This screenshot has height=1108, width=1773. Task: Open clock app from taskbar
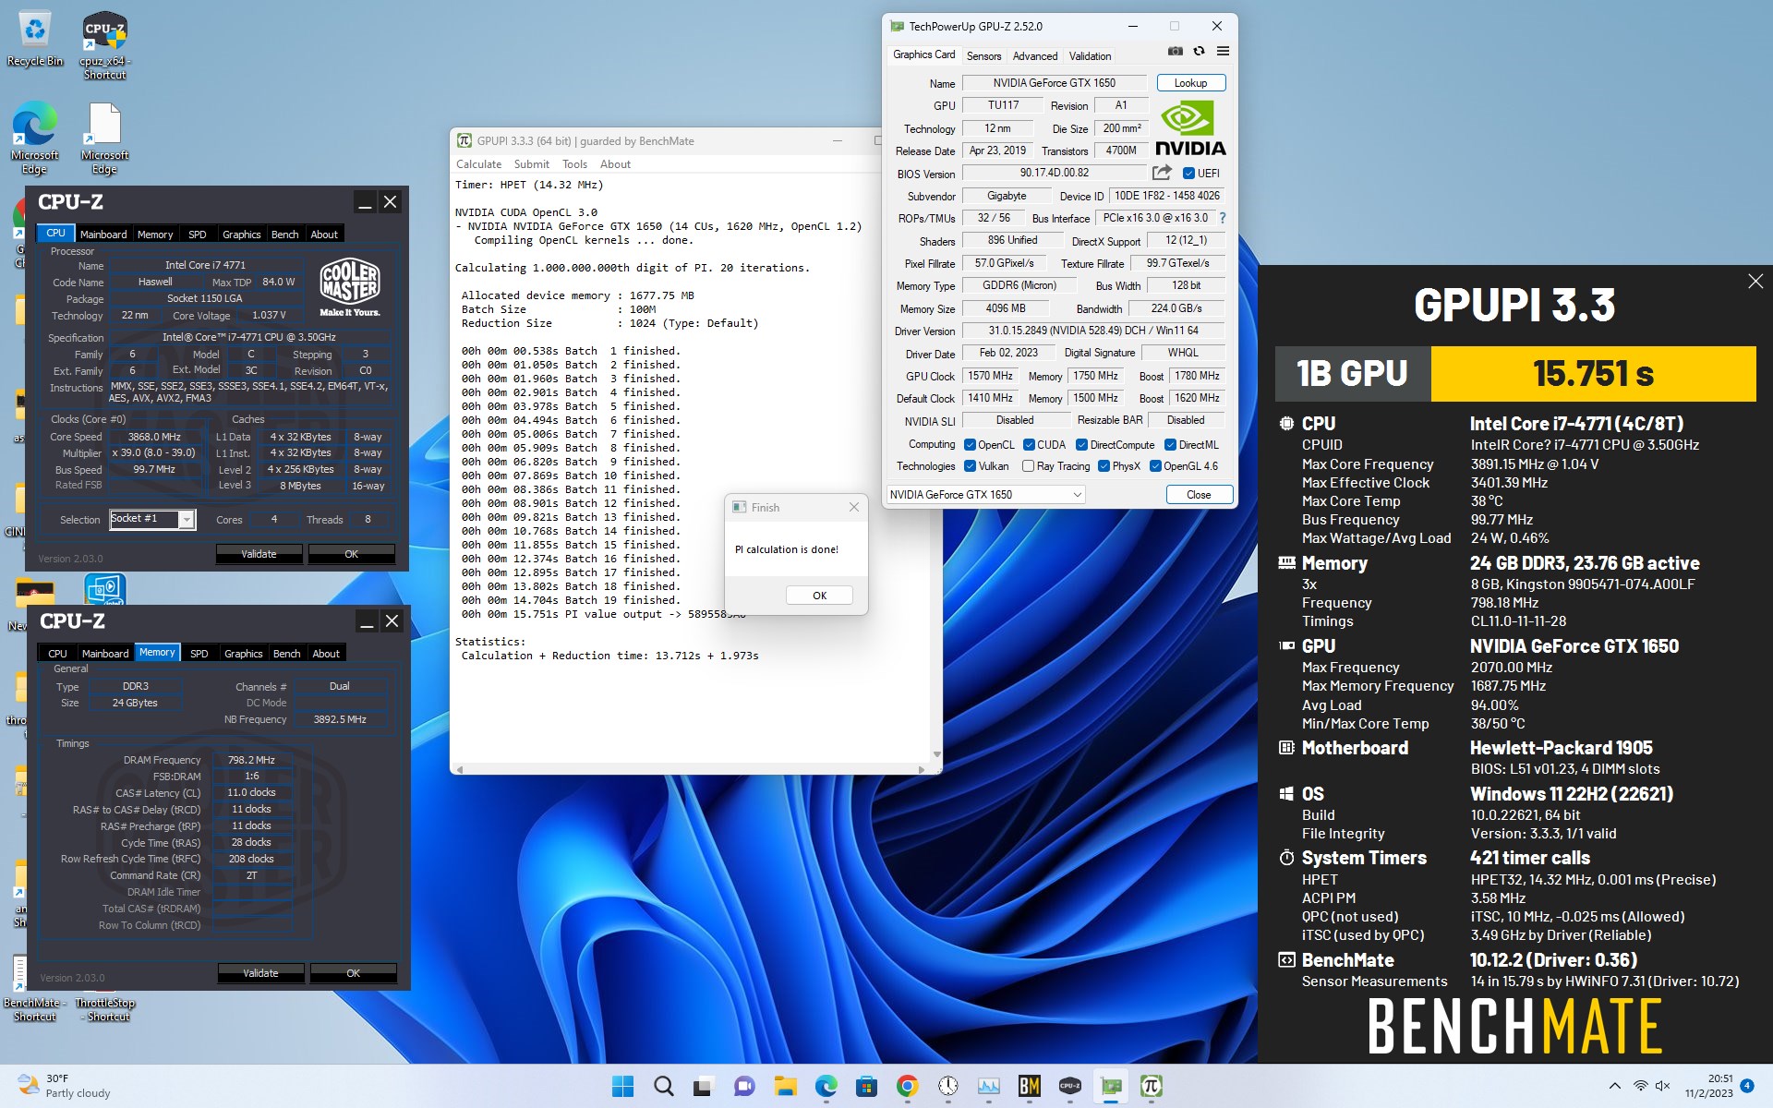pos(947,1086)
